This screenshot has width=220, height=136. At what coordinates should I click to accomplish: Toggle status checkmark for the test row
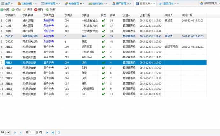pos(103,94)
